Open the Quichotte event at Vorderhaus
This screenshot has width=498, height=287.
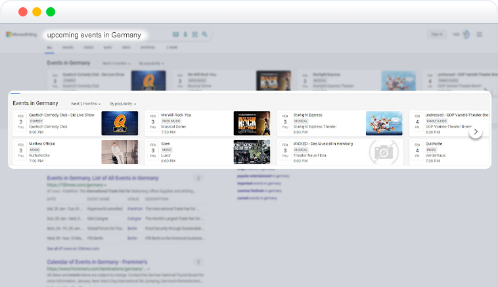point(449,152)
